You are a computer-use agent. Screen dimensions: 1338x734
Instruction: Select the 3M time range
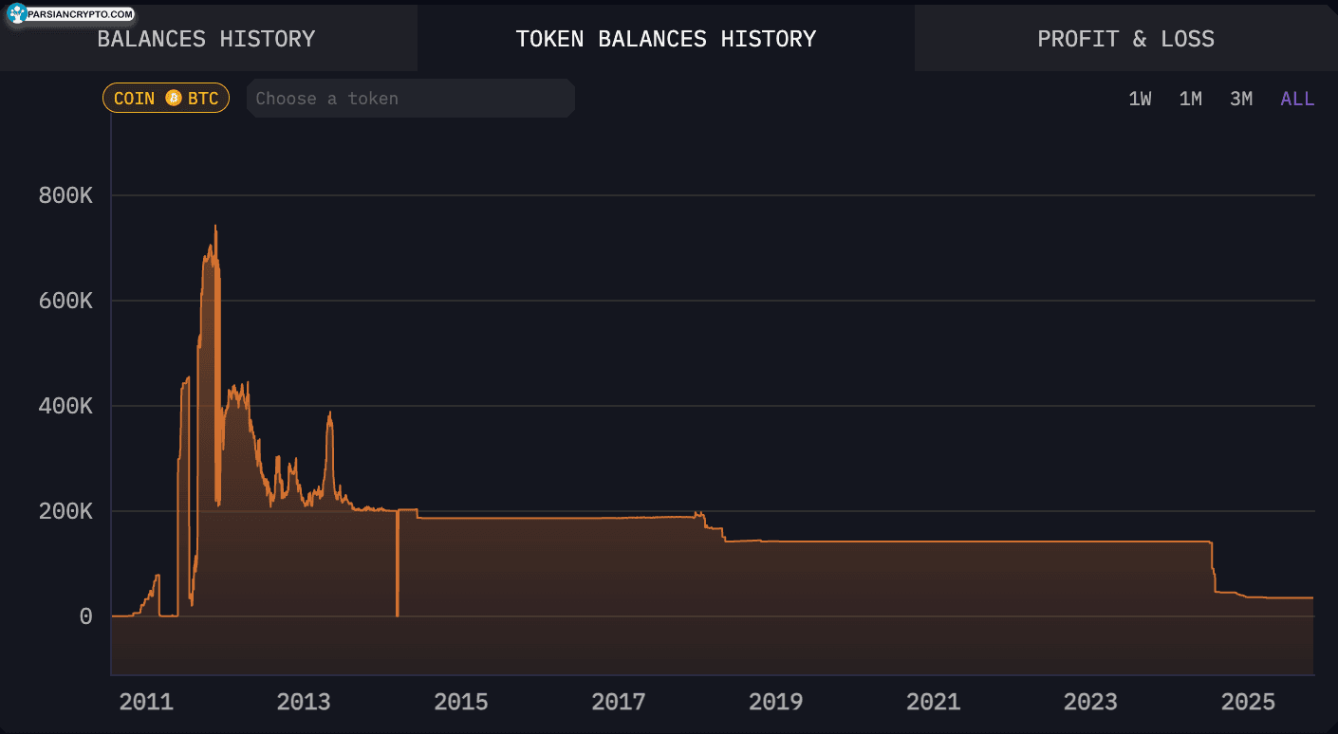[1241, 99]
